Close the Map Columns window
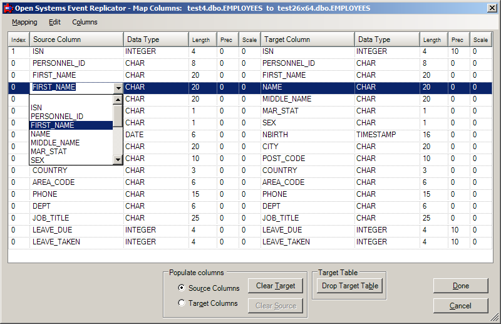The width and height of the screenshot is (501, 324). pos(492,8)
